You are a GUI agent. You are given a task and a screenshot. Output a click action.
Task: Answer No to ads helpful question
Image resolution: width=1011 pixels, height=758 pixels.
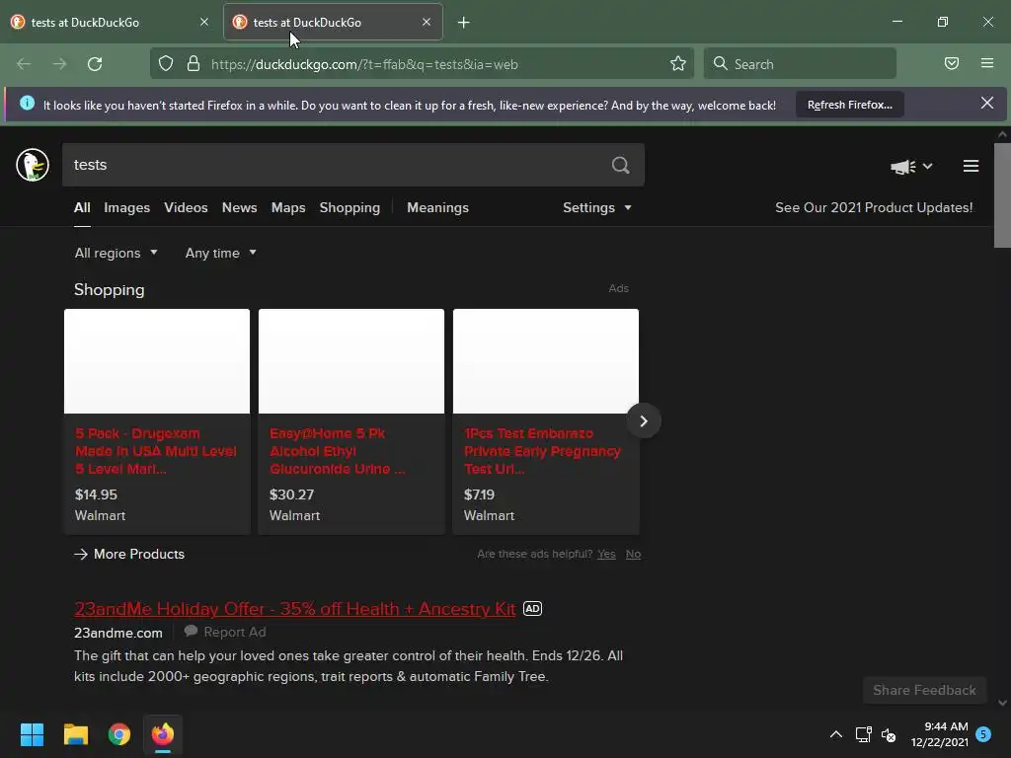coord(633,554)
